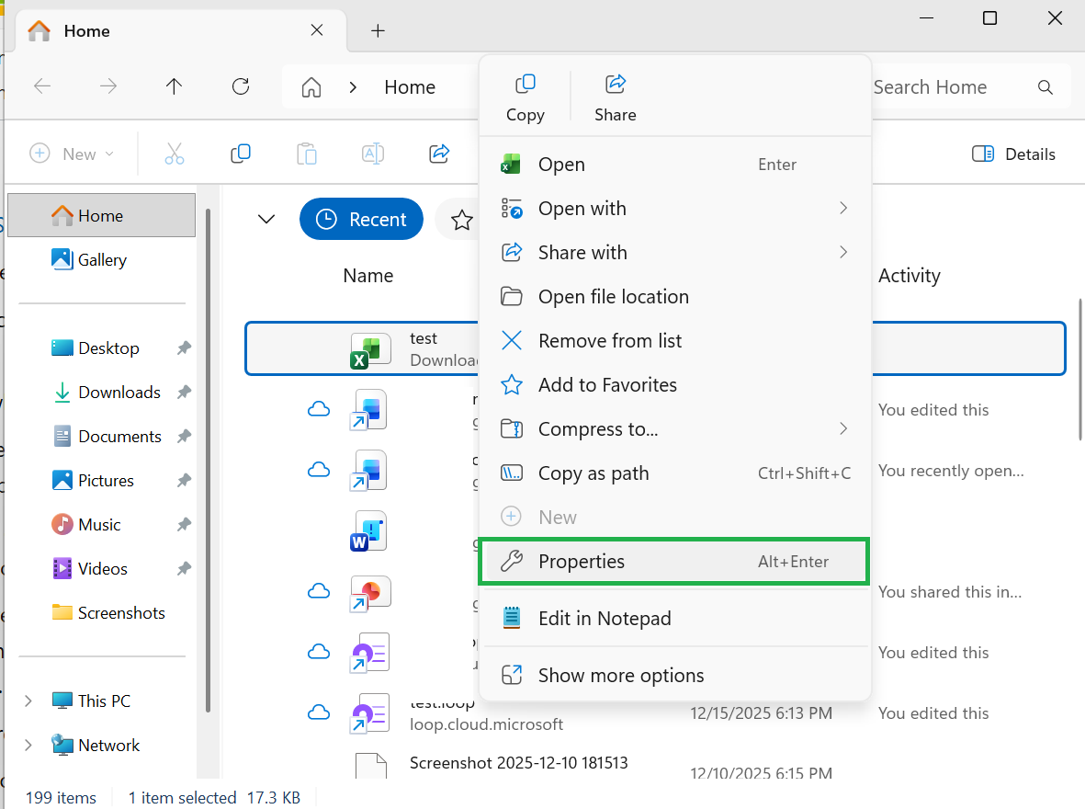Click the home icon in address bar
Screen dimensions: 1085x809
click(311, 87)
